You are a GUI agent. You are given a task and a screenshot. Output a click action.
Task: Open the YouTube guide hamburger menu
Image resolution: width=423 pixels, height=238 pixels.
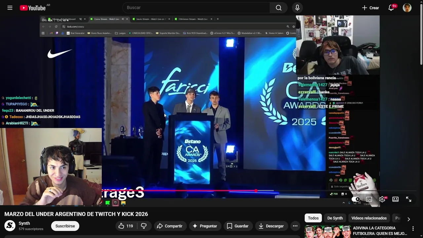[10, 8]
